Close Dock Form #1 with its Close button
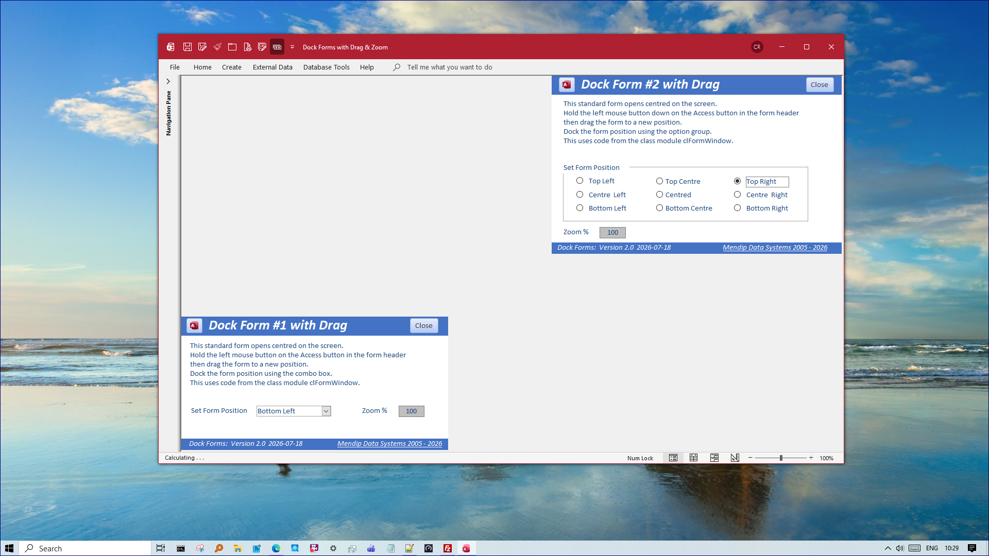The width and height of the screenshot is (989, 556). pyautogui.click(x=424, y=325)
